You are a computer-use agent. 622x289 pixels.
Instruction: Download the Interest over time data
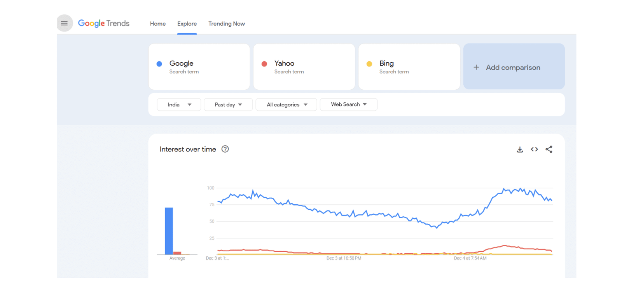point(520,150)
